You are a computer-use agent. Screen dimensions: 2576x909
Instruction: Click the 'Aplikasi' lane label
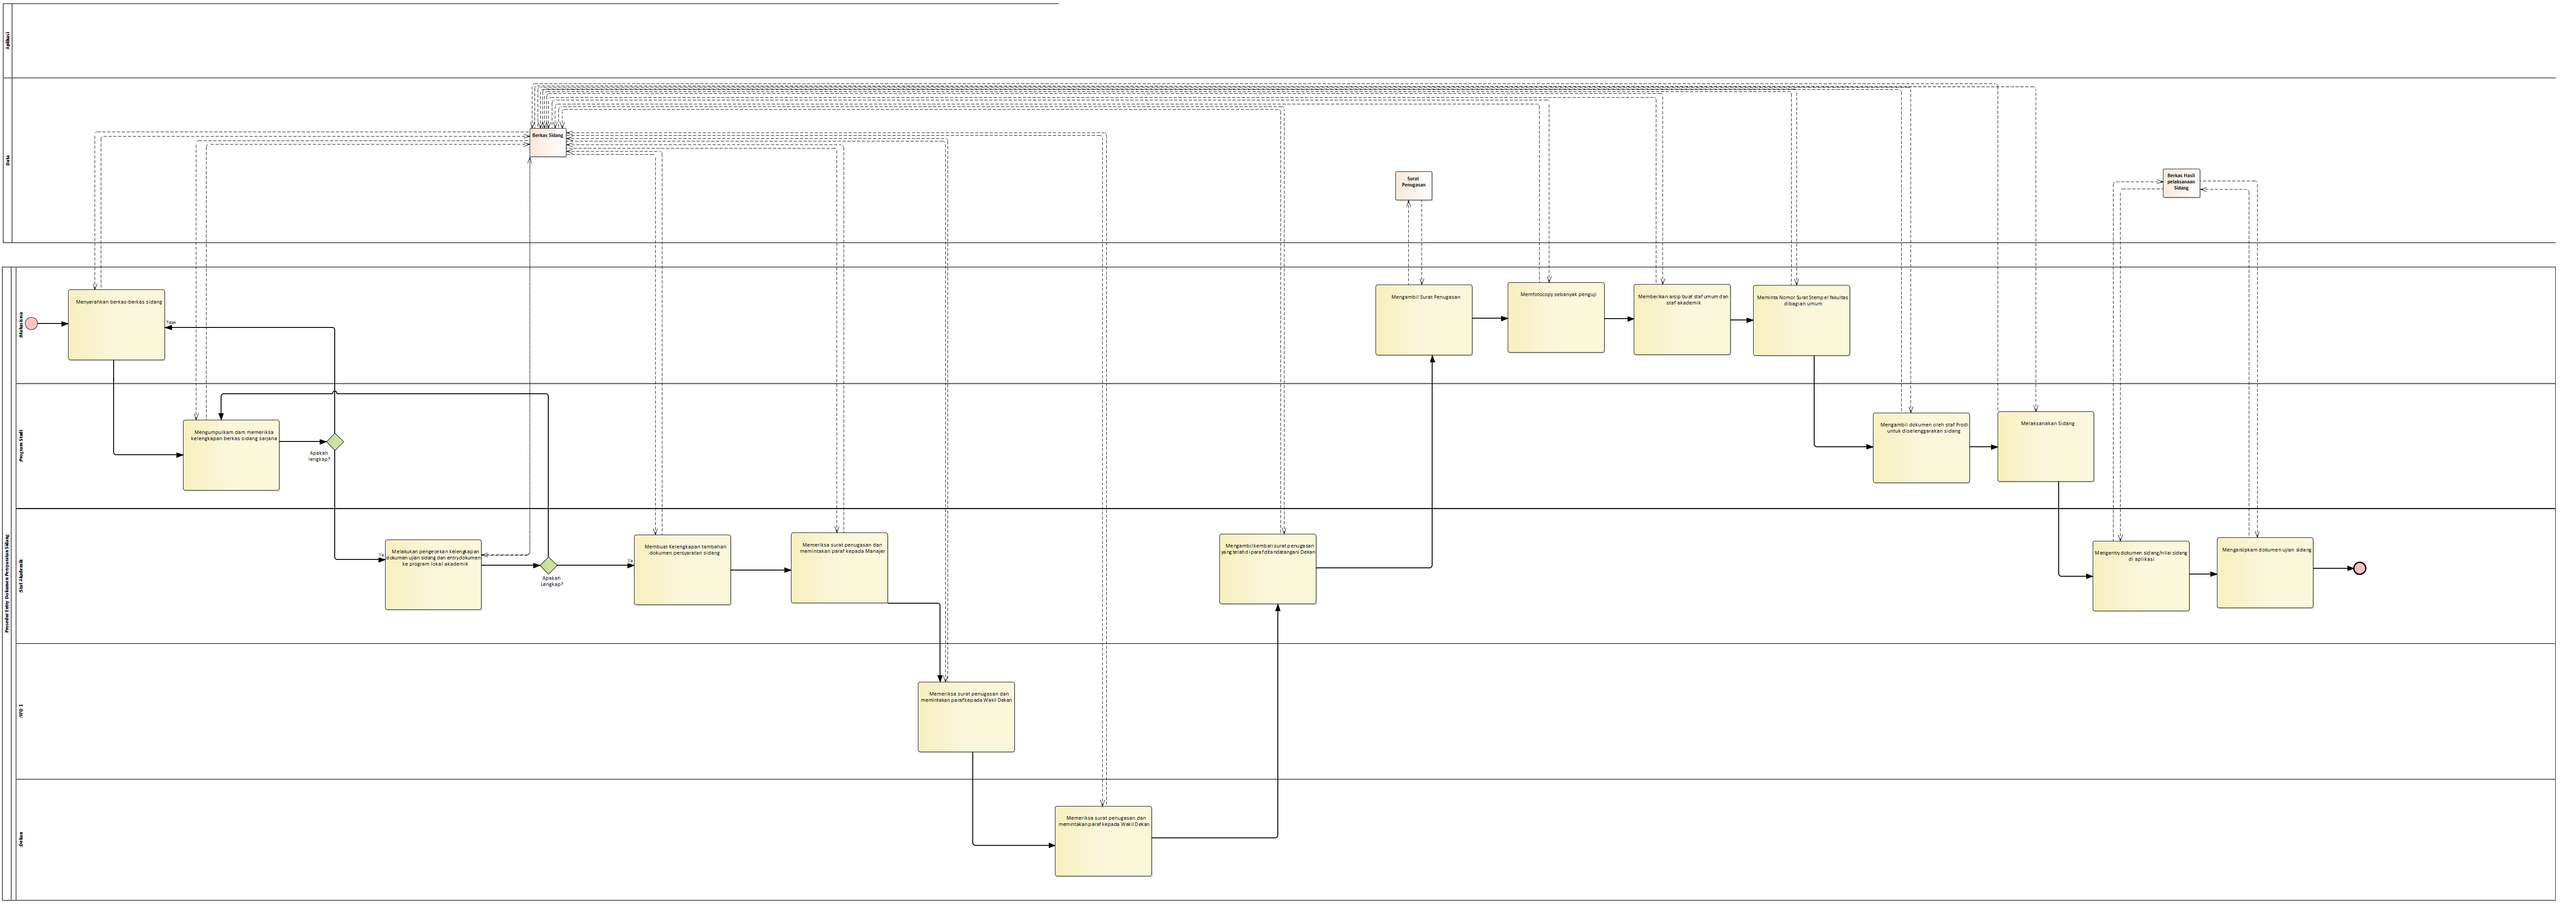tap(9, 41)
